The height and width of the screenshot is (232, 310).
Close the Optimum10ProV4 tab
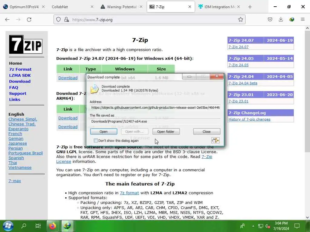point(43,7)
